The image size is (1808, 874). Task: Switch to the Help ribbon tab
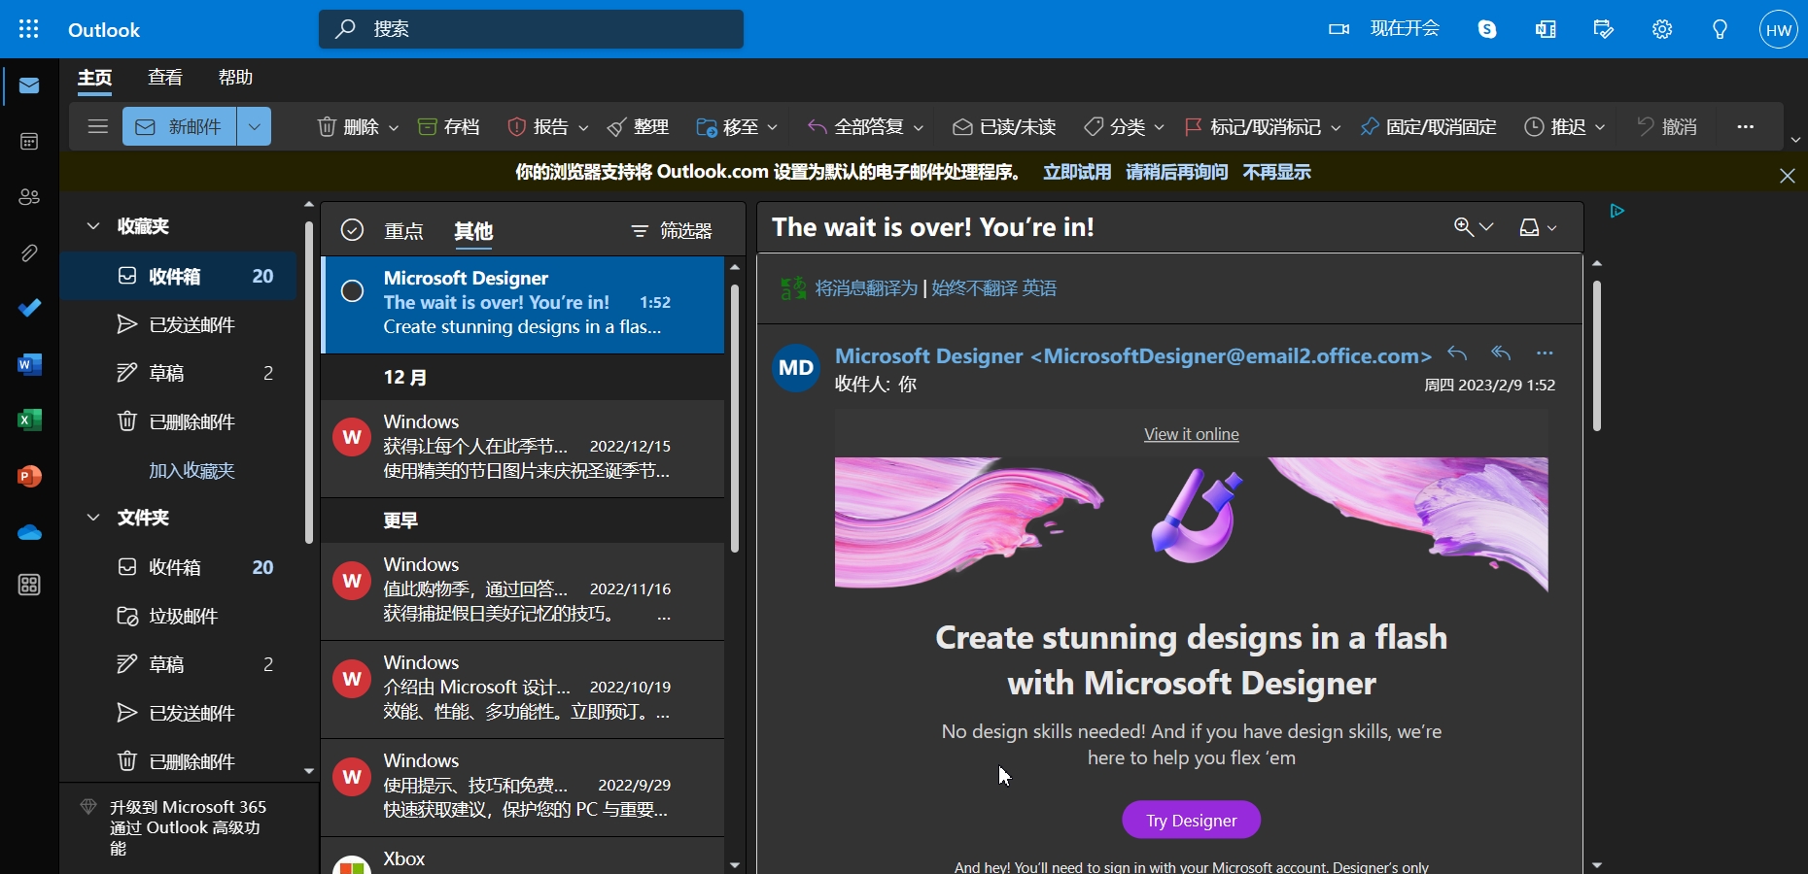pos(235,78)
